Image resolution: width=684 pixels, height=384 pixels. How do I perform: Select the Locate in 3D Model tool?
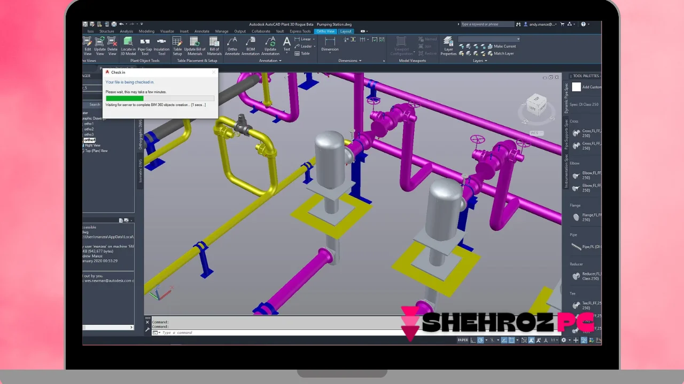pyautogui.click(x=128, y=45)
